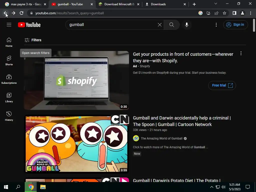
Task: Click '33K views • 21 hours ago' text
Action: click(x=150, y=130)
